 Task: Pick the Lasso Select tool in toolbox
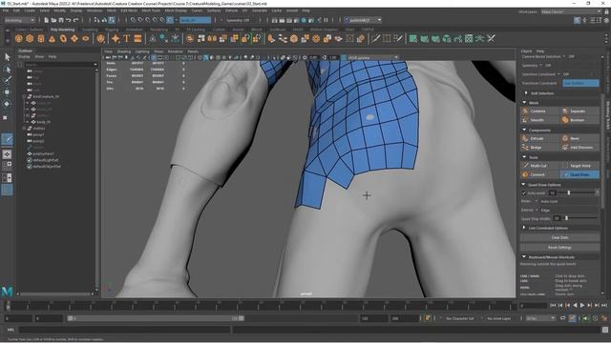[x=7, y=70]
